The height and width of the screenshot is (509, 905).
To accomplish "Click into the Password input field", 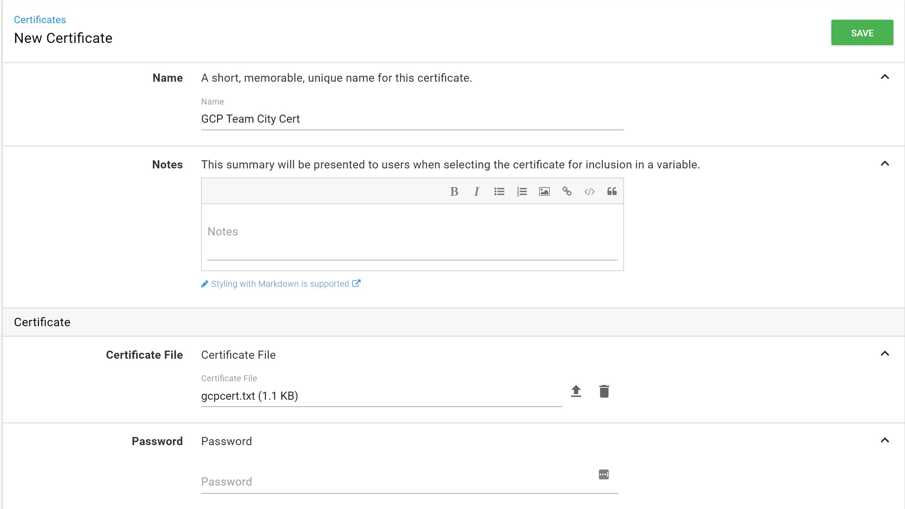I will pyautogui.click(x=397, y=482).
